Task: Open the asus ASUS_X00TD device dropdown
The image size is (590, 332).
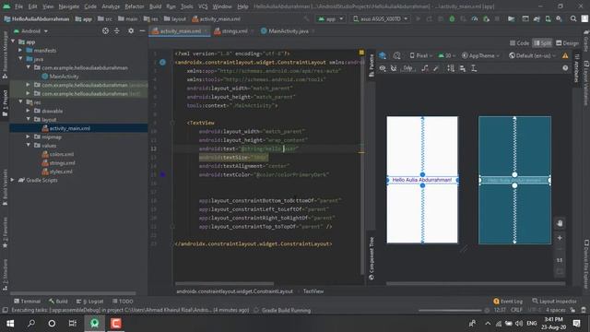Action: tap(380, 18)
